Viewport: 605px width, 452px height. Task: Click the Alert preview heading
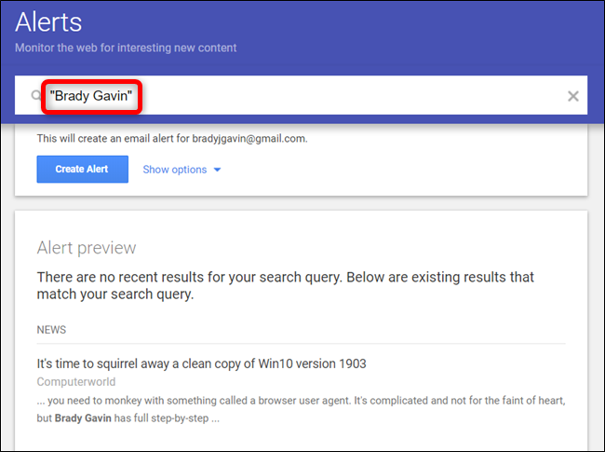pos(87,247)
